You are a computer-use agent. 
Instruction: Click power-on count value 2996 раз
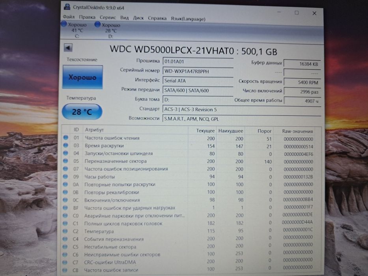point(302,92)
